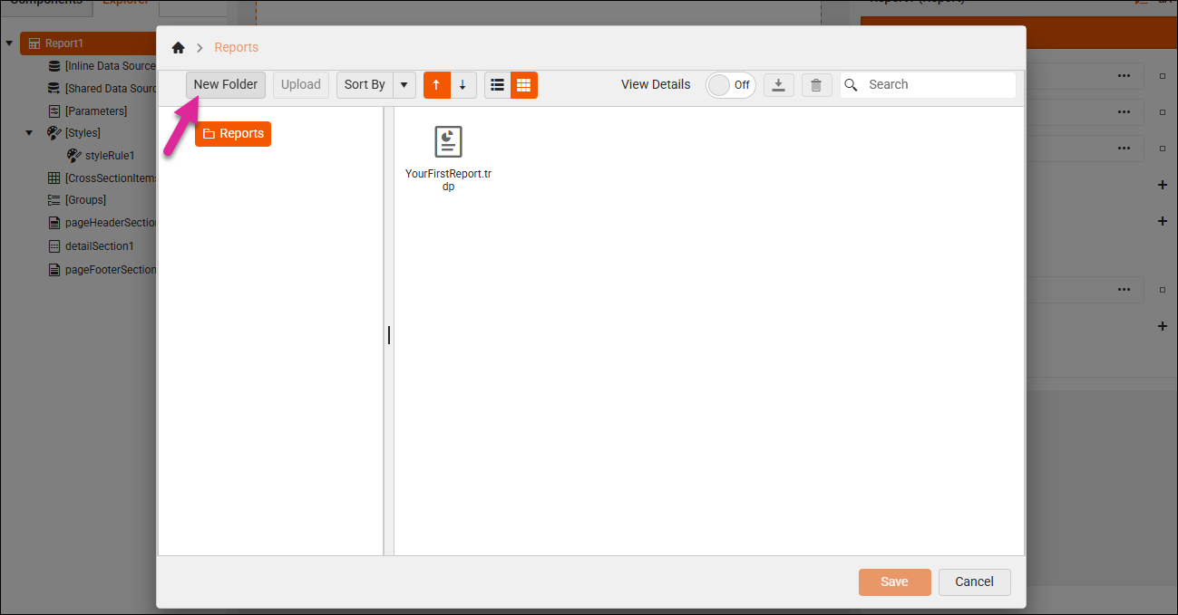Select pageFooterSection in Explorer tree
Screen dimensions: 1178x615
pyautogui.click(x=102, y=270)
